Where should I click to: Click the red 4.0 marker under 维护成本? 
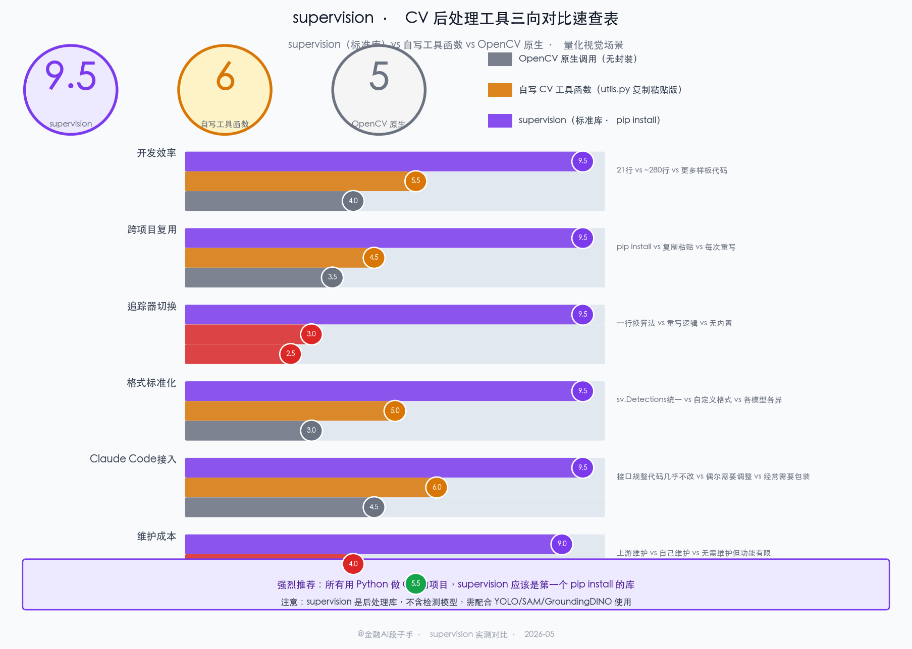click(353, 564)
